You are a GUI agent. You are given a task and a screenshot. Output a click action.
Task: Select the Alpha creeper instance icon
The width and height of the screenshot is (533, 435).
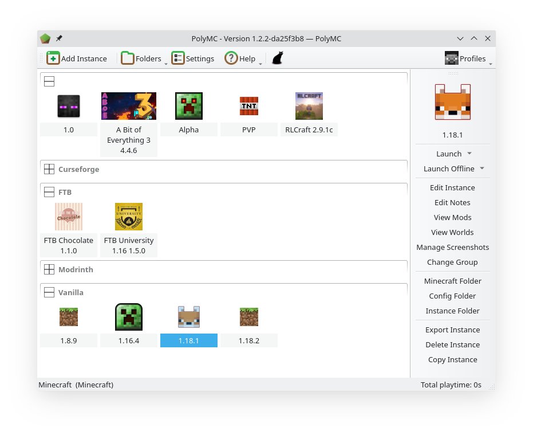click(x=189, y=106)
